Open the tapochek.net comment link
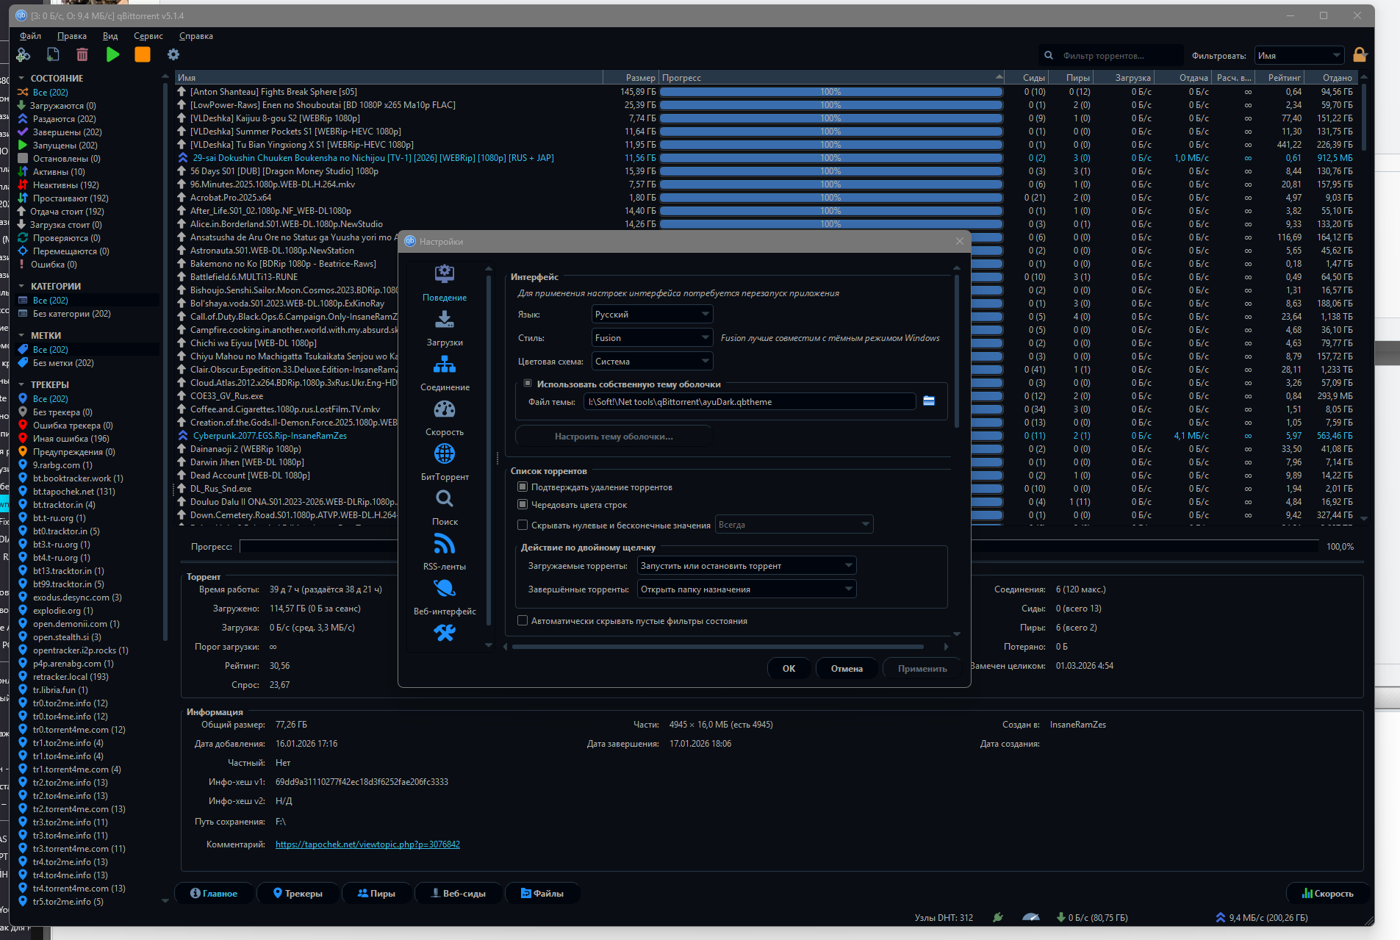Screen dimensions: 1400x940 pyautogui.click(x=367, y=844)
